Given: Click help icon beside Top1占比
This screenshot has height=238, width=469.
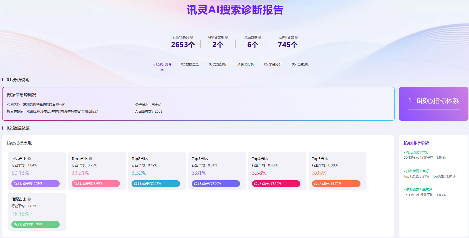Looking at the screenshot, I should point(90,159).
